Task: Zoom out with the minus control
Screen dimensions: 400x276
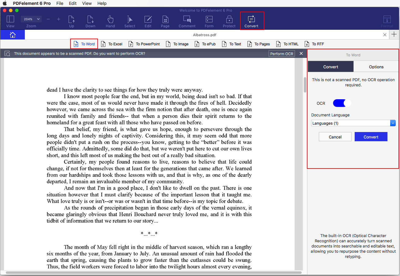Action: [48, 19]
